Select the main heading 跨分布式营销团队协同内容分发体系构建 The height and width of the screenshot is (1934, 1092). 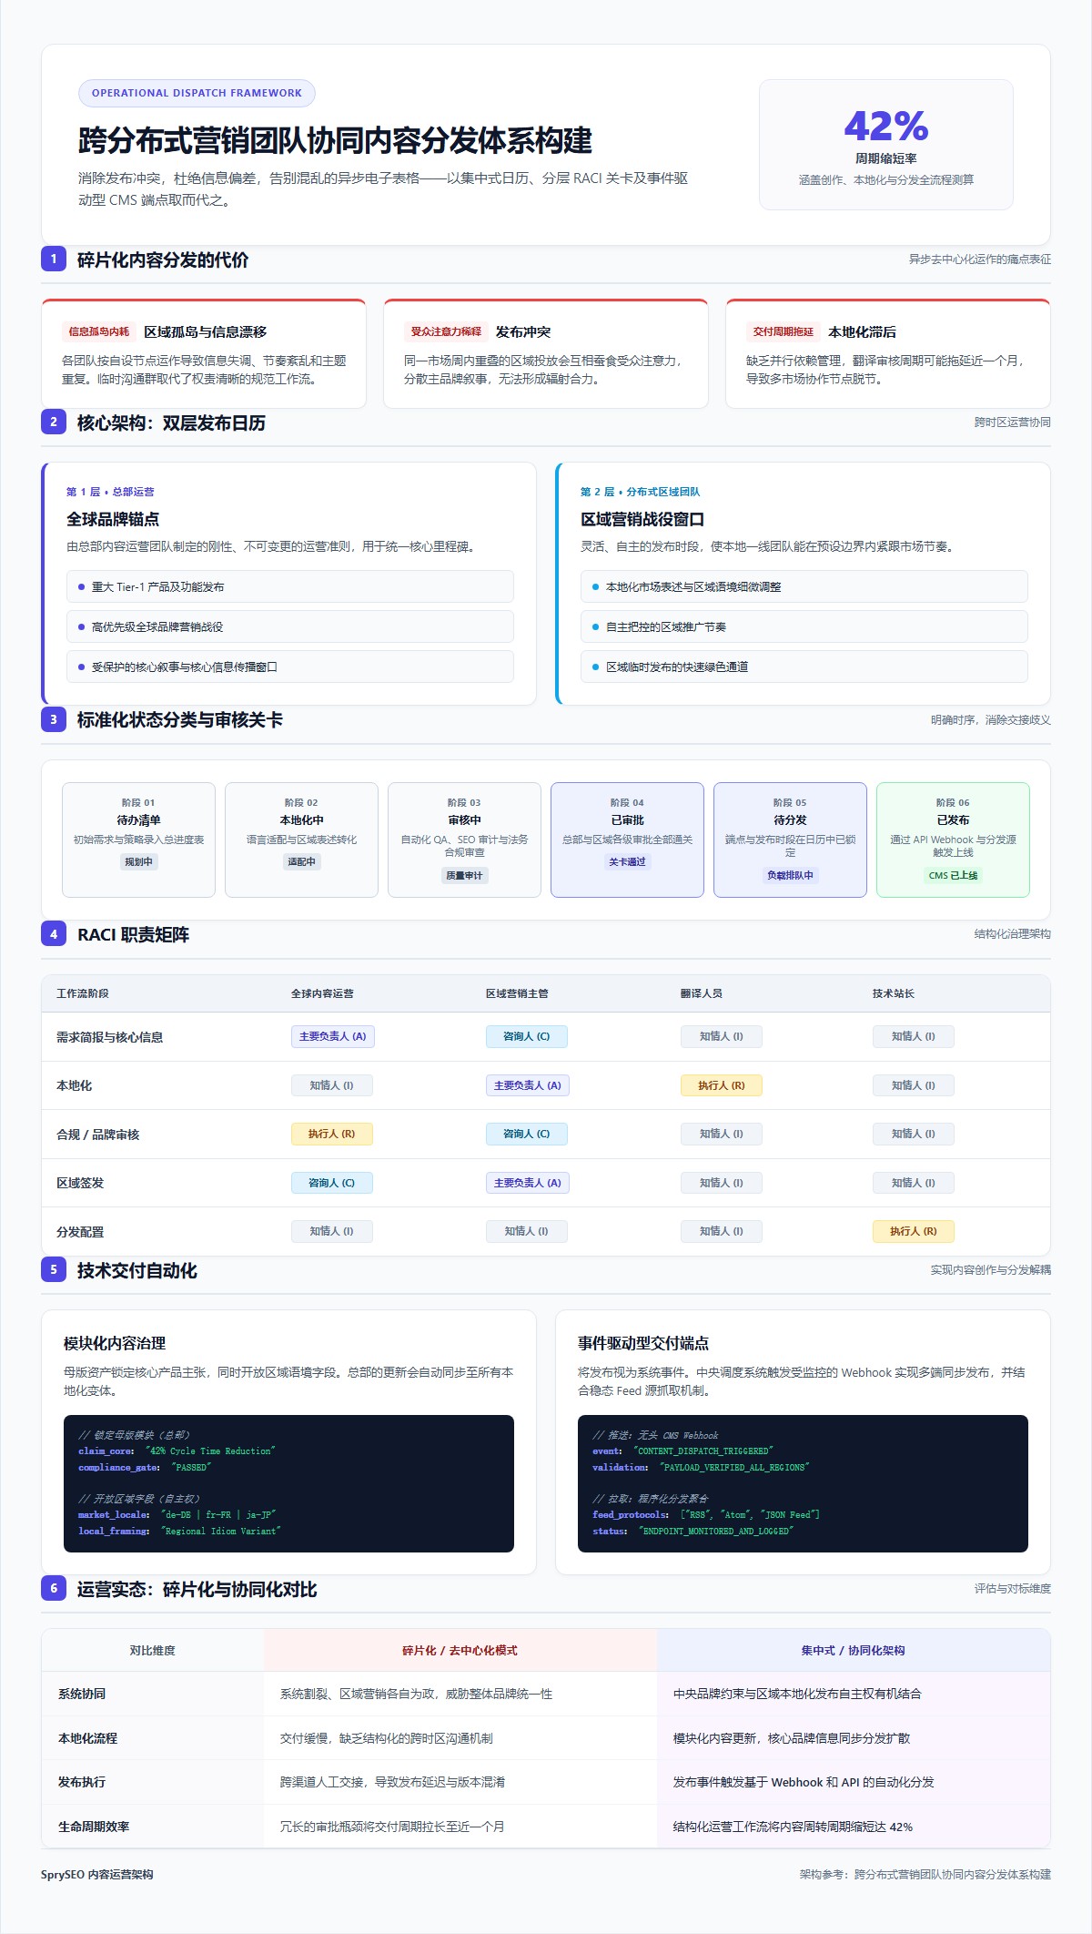[x=335, y=141]
